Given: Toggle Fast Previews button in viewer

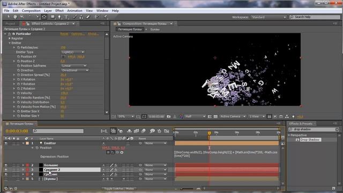Looking at the screenshot, I should coord(275,117).
